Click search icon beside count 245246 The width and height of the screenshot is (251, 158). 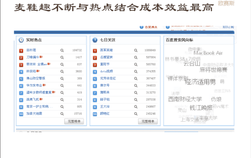coord(136,114)
